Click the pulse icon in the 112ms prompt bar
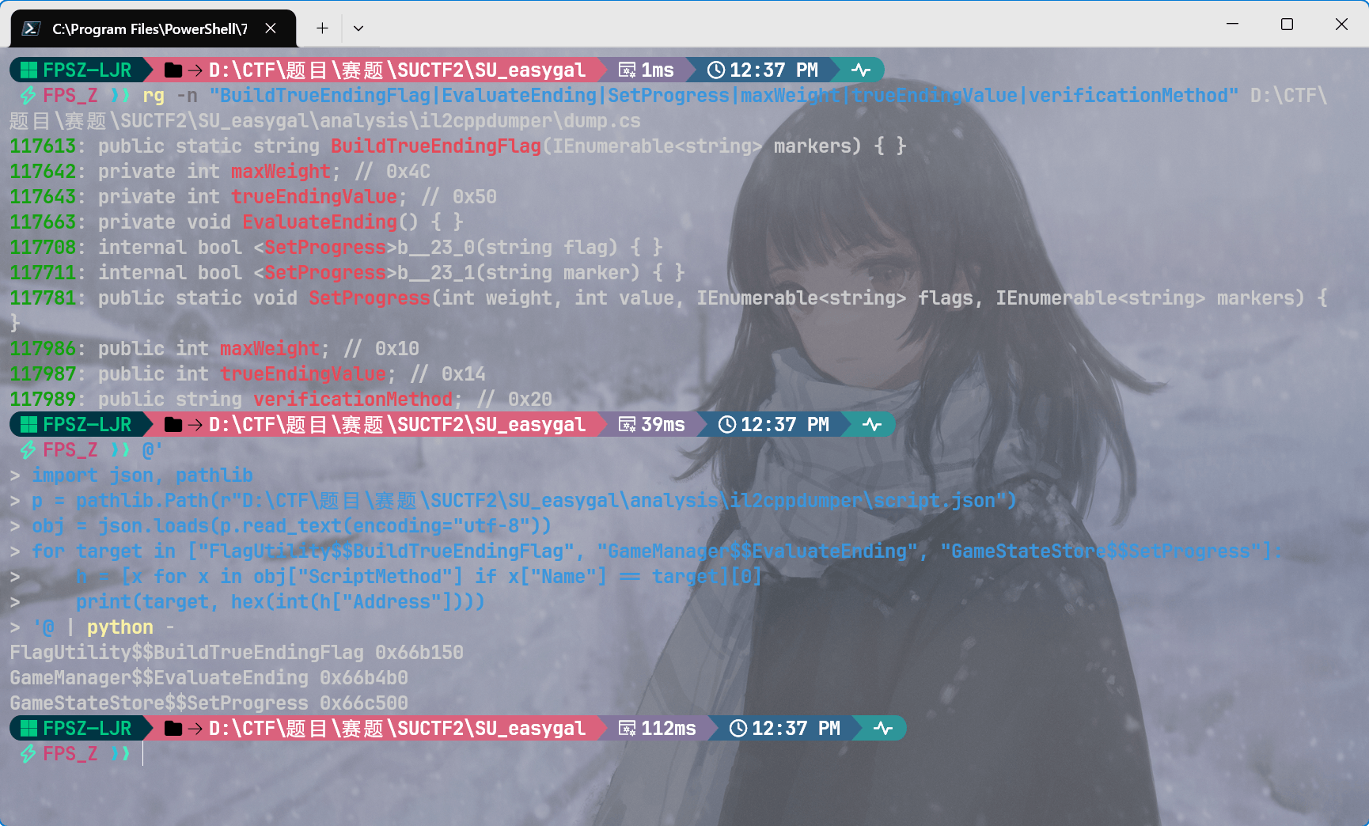This screenshot has width=1369, height=826. pyautogui.click(x=882, y=729)
